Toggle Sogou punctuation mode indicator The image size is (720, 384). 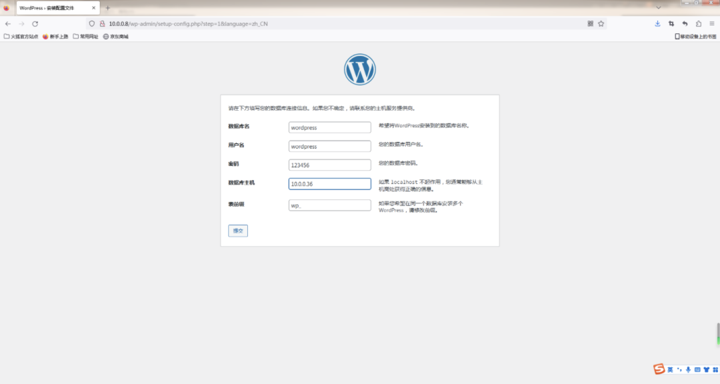(679, 369)
